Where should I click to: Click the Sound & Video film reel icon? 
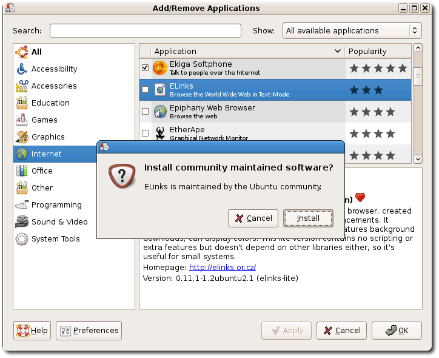pos(22,222)
